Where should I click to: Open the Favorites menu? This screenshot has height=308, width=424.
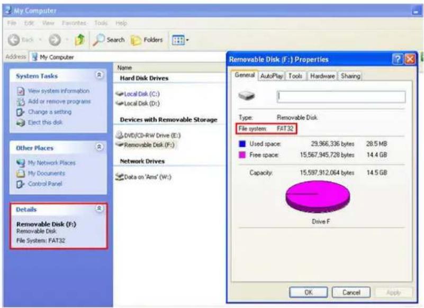coord(74,23)
